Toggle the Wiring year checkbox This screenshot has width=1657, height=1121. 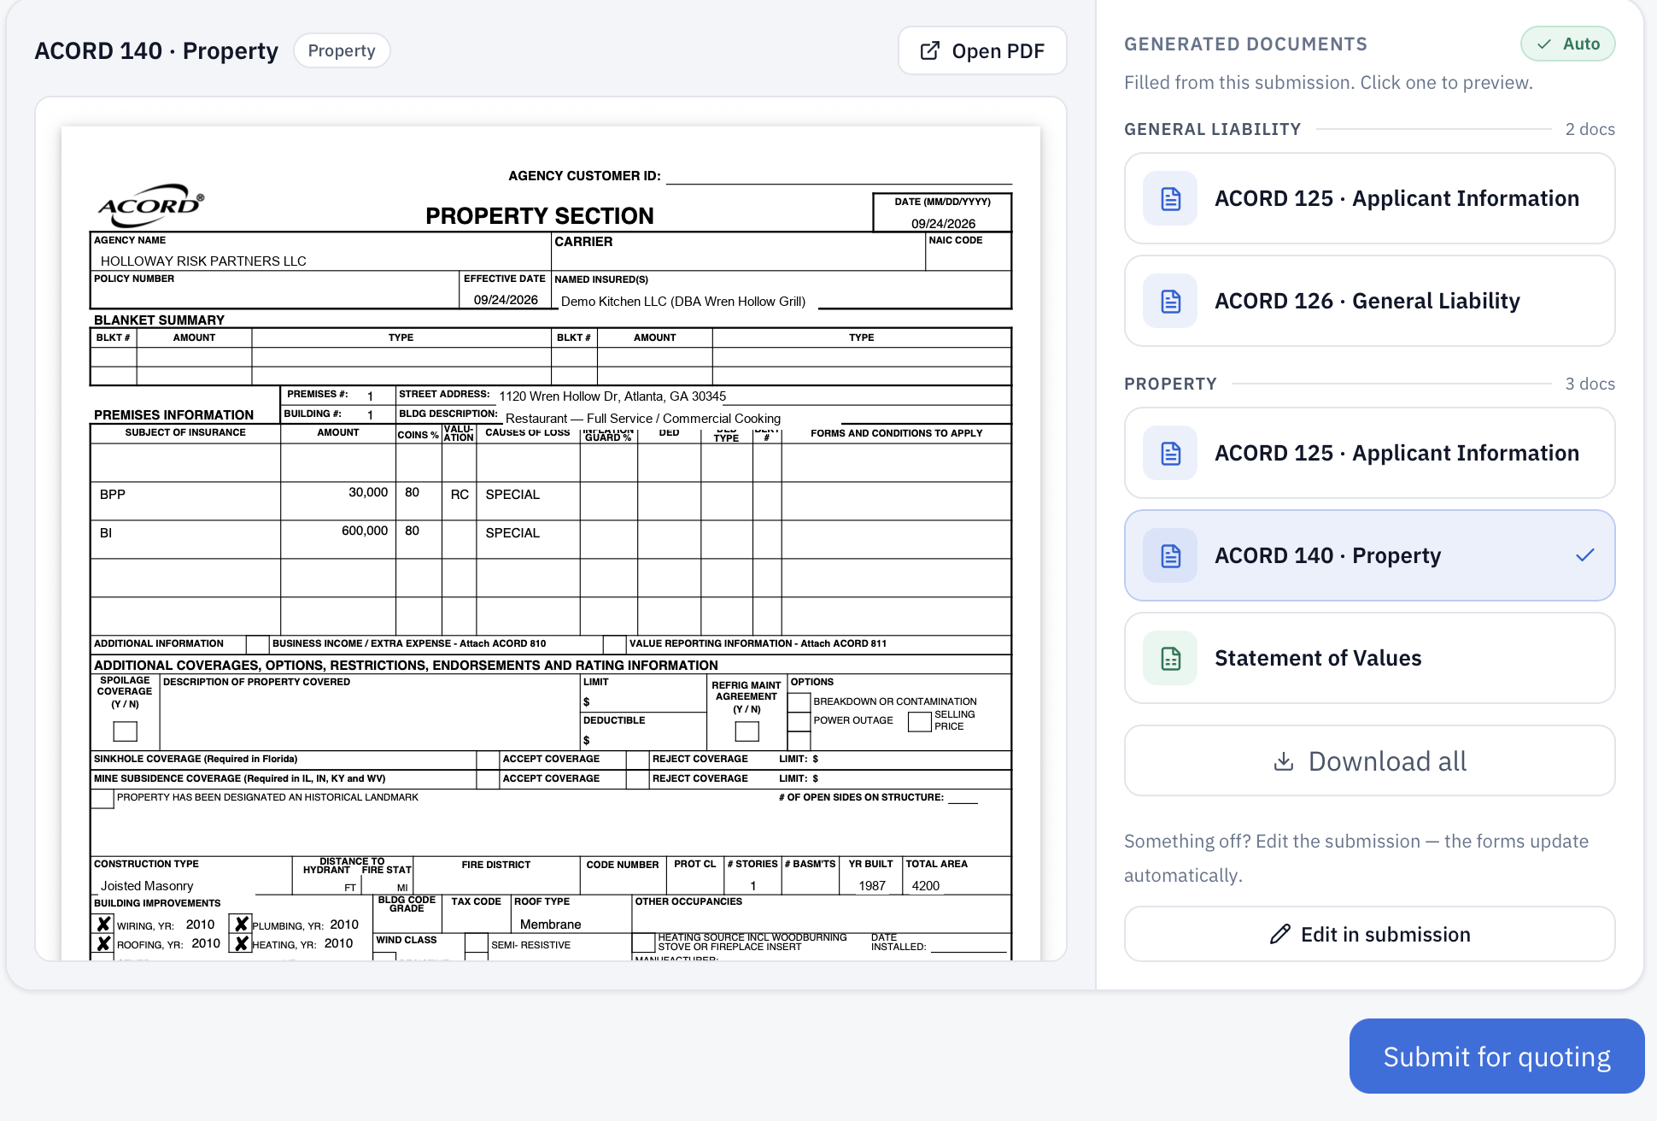(x=103, y=924)
